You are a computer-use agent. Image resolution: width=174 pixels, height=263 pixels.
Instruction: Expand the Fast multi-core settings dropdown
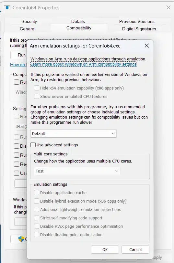[x=77, y=171]
